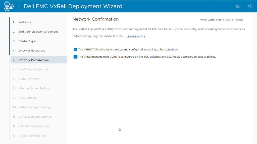This screenshot has height=144, width=257.
Task: Jump to Global Settings step
Action: pyautogui.click(x=29, y=79)
